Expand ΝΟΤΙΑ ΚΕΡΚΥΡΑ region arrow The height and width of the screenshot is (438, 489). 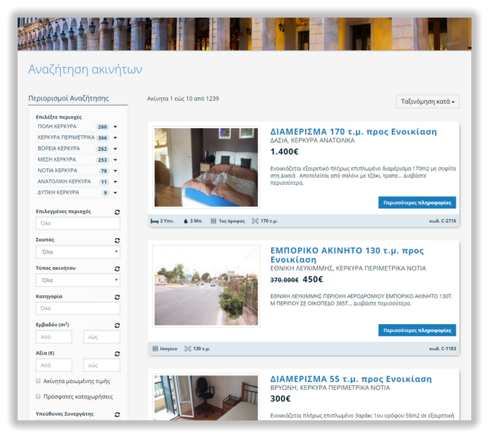pyautogui.click(x=115, y=171)
